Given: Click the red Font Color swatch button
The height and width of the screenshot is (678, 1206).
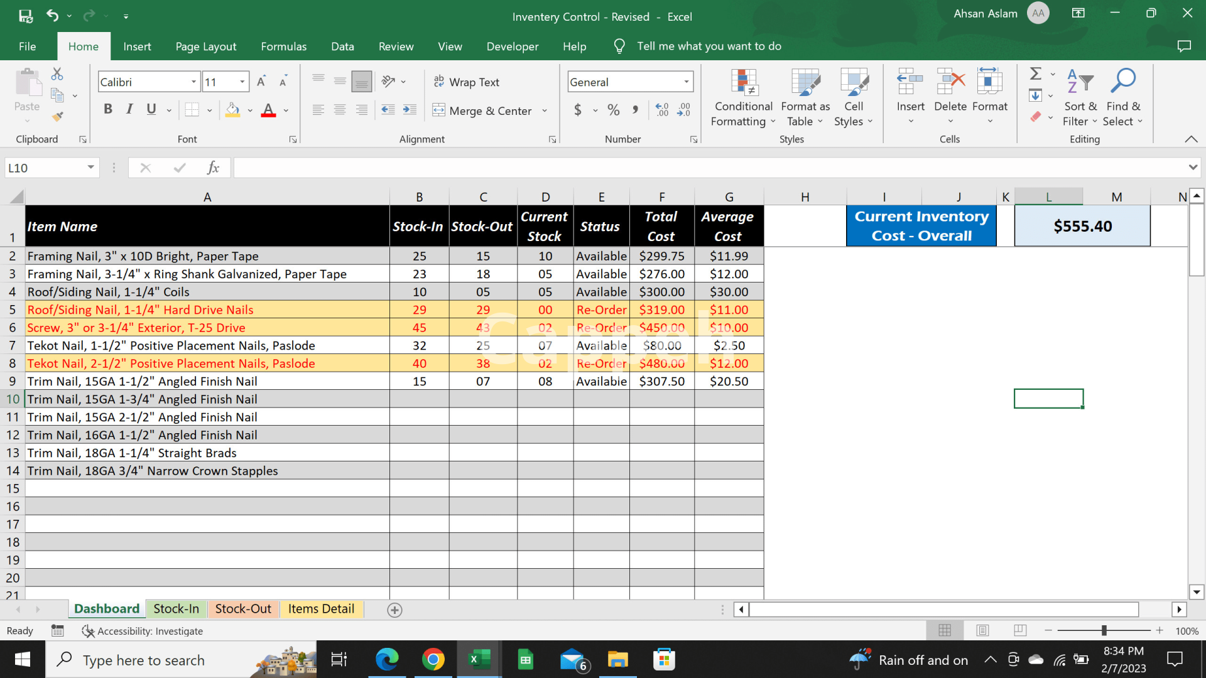Looking at the screenshot, I should 269,110.
